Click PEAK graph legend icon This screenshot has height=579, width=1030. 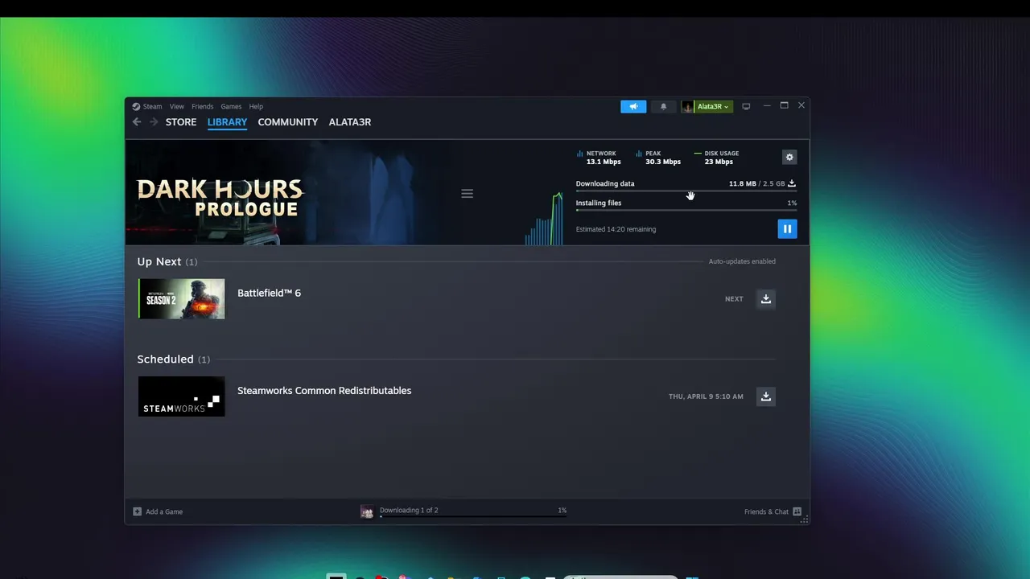[639, 153]
